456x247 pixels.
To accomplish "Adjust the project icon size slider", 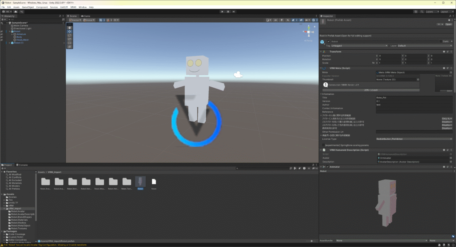I will pyautogui.click(x=311, y=241).
